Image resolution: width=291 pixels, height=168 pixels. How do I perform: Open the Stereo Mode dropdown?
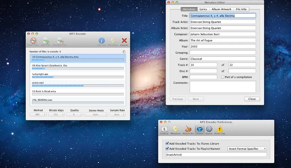(96, 115)
